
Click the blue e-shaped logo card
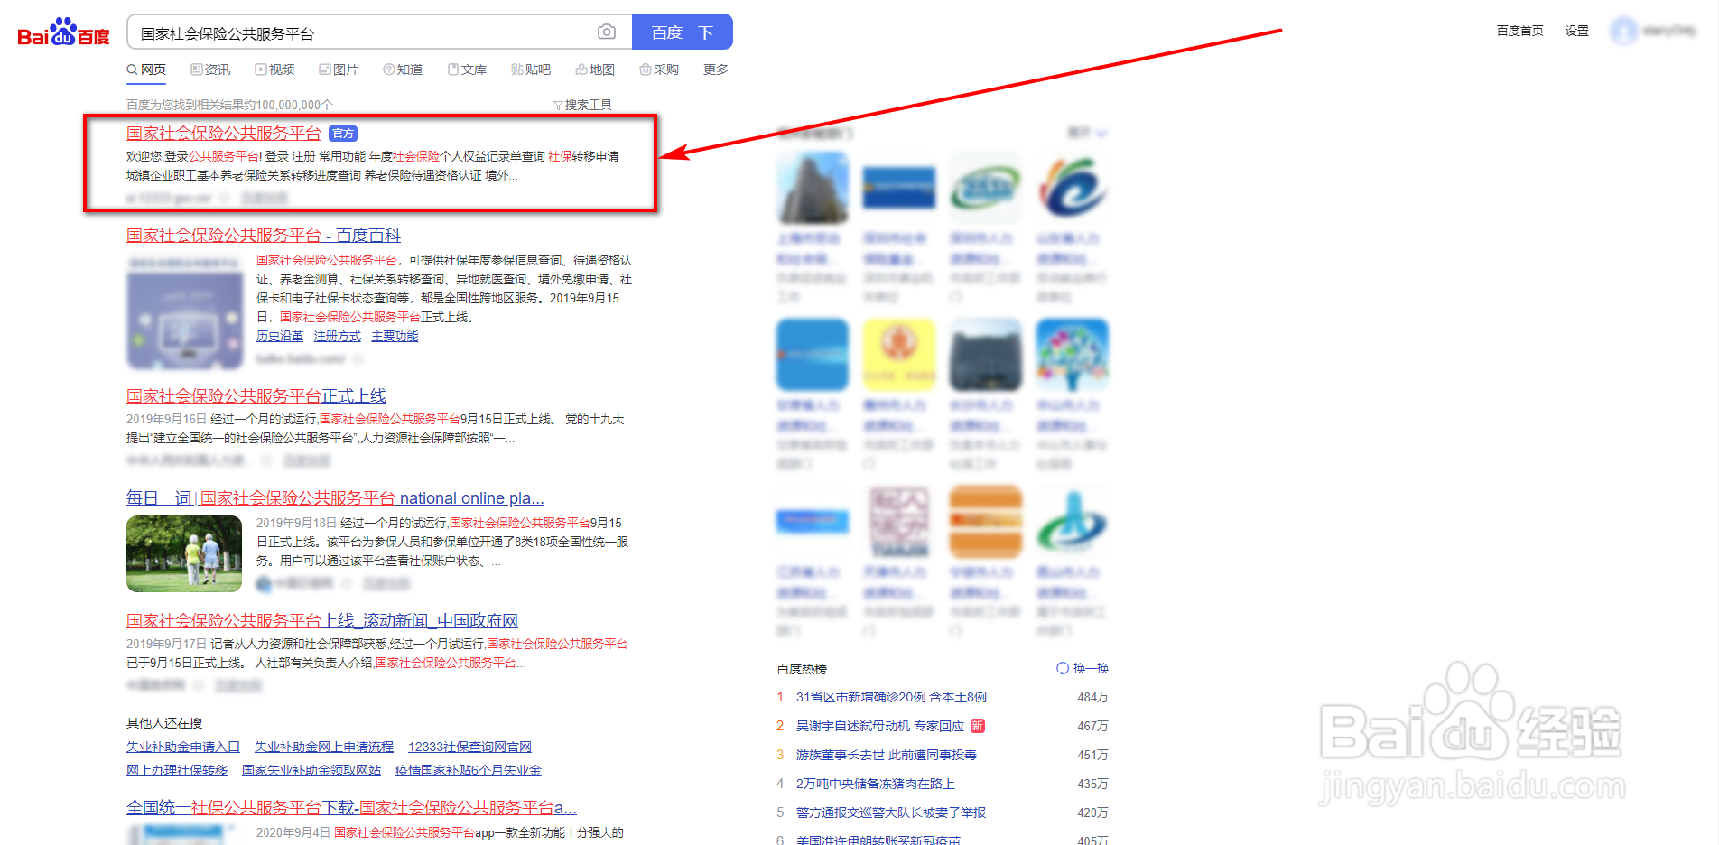click(1073, 188)
